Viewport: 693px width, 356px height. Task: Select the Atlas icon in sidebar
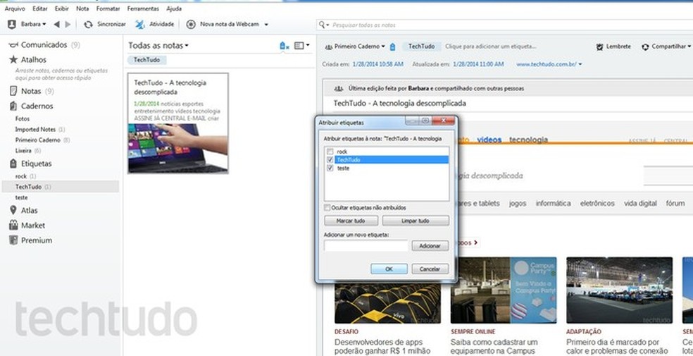pos(13,210)
